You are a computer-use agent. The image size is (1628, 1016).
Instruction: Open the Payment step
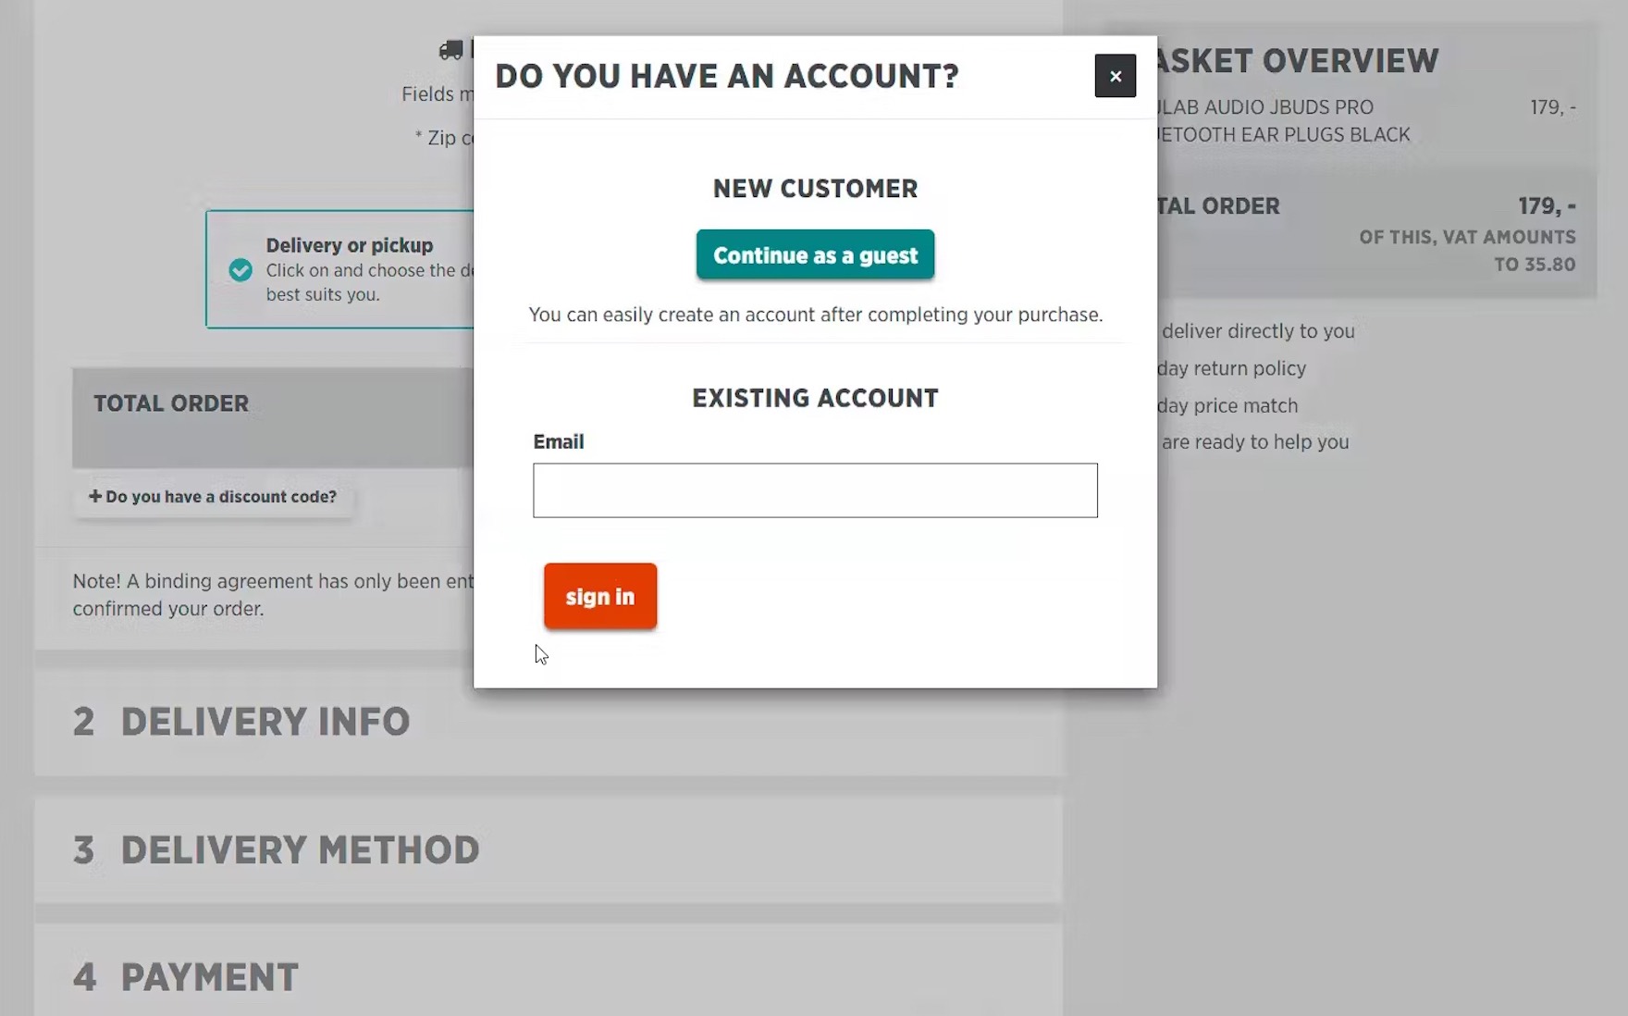(209, 977)
